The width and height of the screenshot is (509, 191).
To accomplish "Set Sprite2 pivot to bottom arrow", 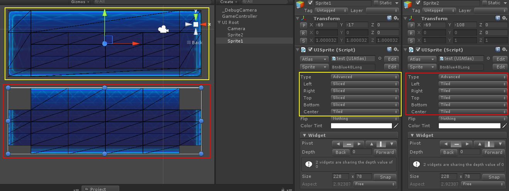I will (500, 144).
